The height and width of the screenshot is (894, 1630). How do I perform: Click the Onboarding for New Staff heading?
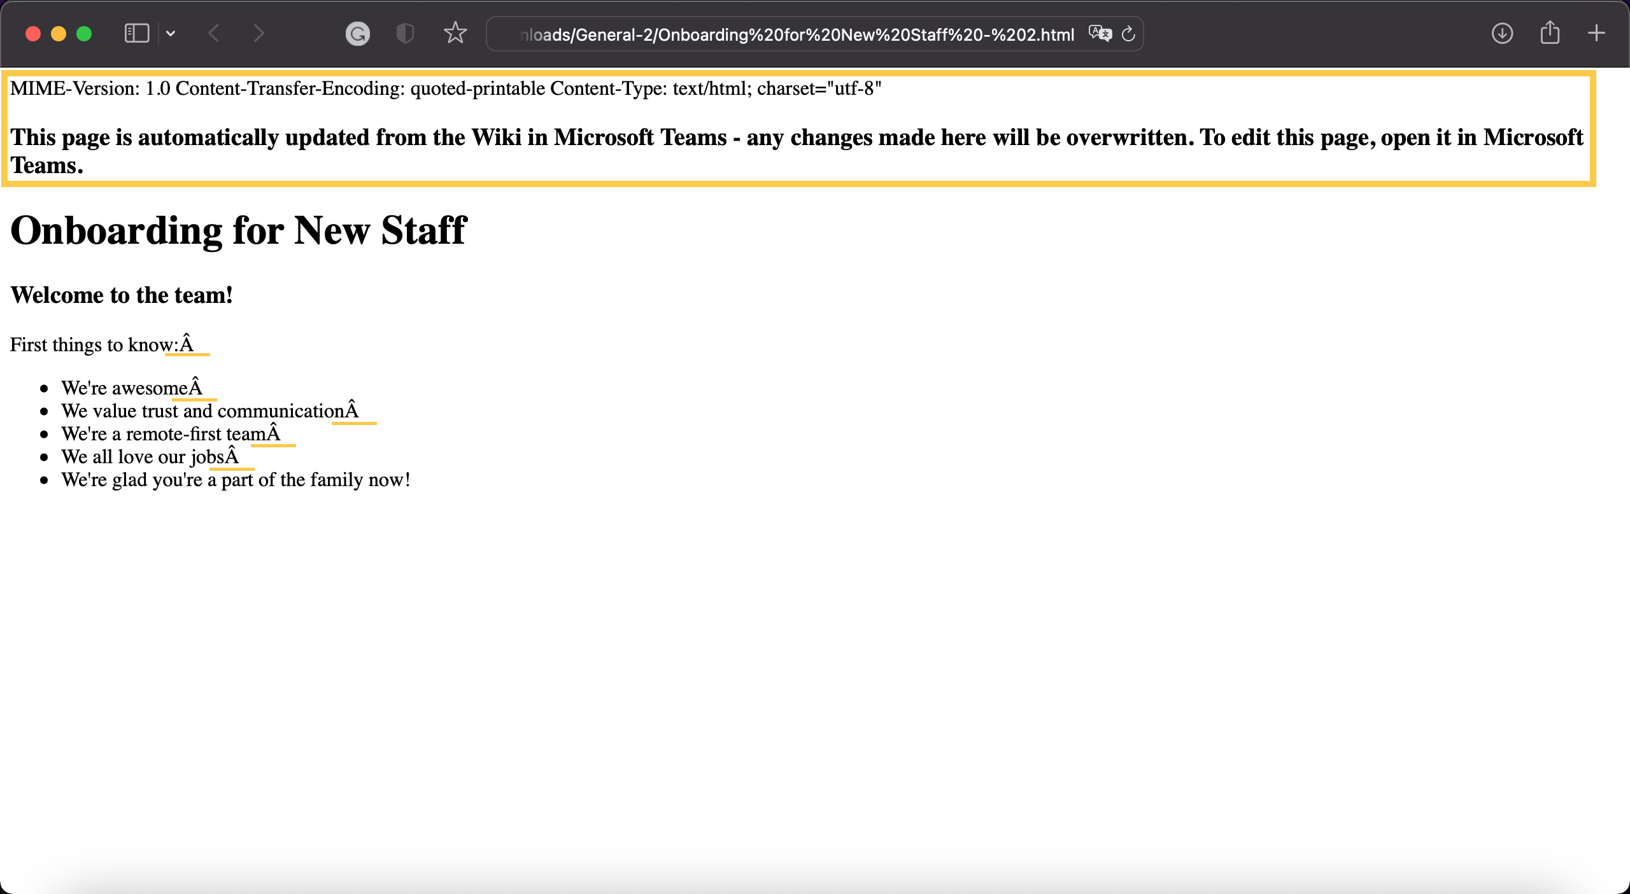click(238, 230)
